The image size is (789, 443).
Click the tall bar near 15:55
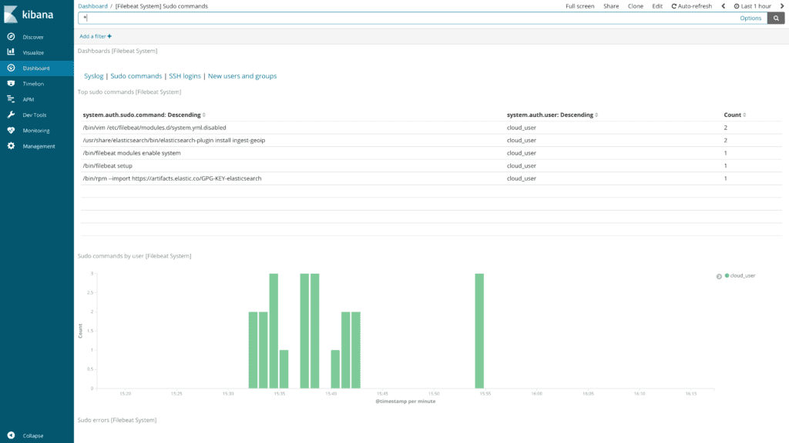coord(479,331)
